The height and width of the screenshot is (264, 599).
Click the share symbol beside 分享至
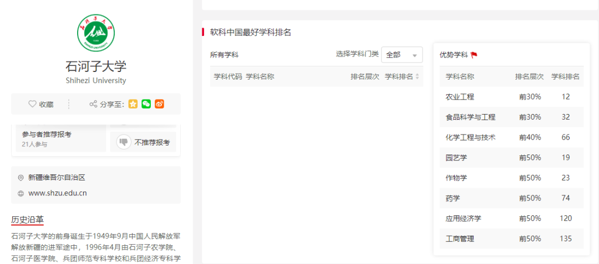(x=93, y=104)
